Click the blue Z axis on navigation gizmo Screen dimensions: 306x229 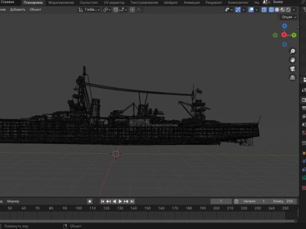click(x=284, y=26)
